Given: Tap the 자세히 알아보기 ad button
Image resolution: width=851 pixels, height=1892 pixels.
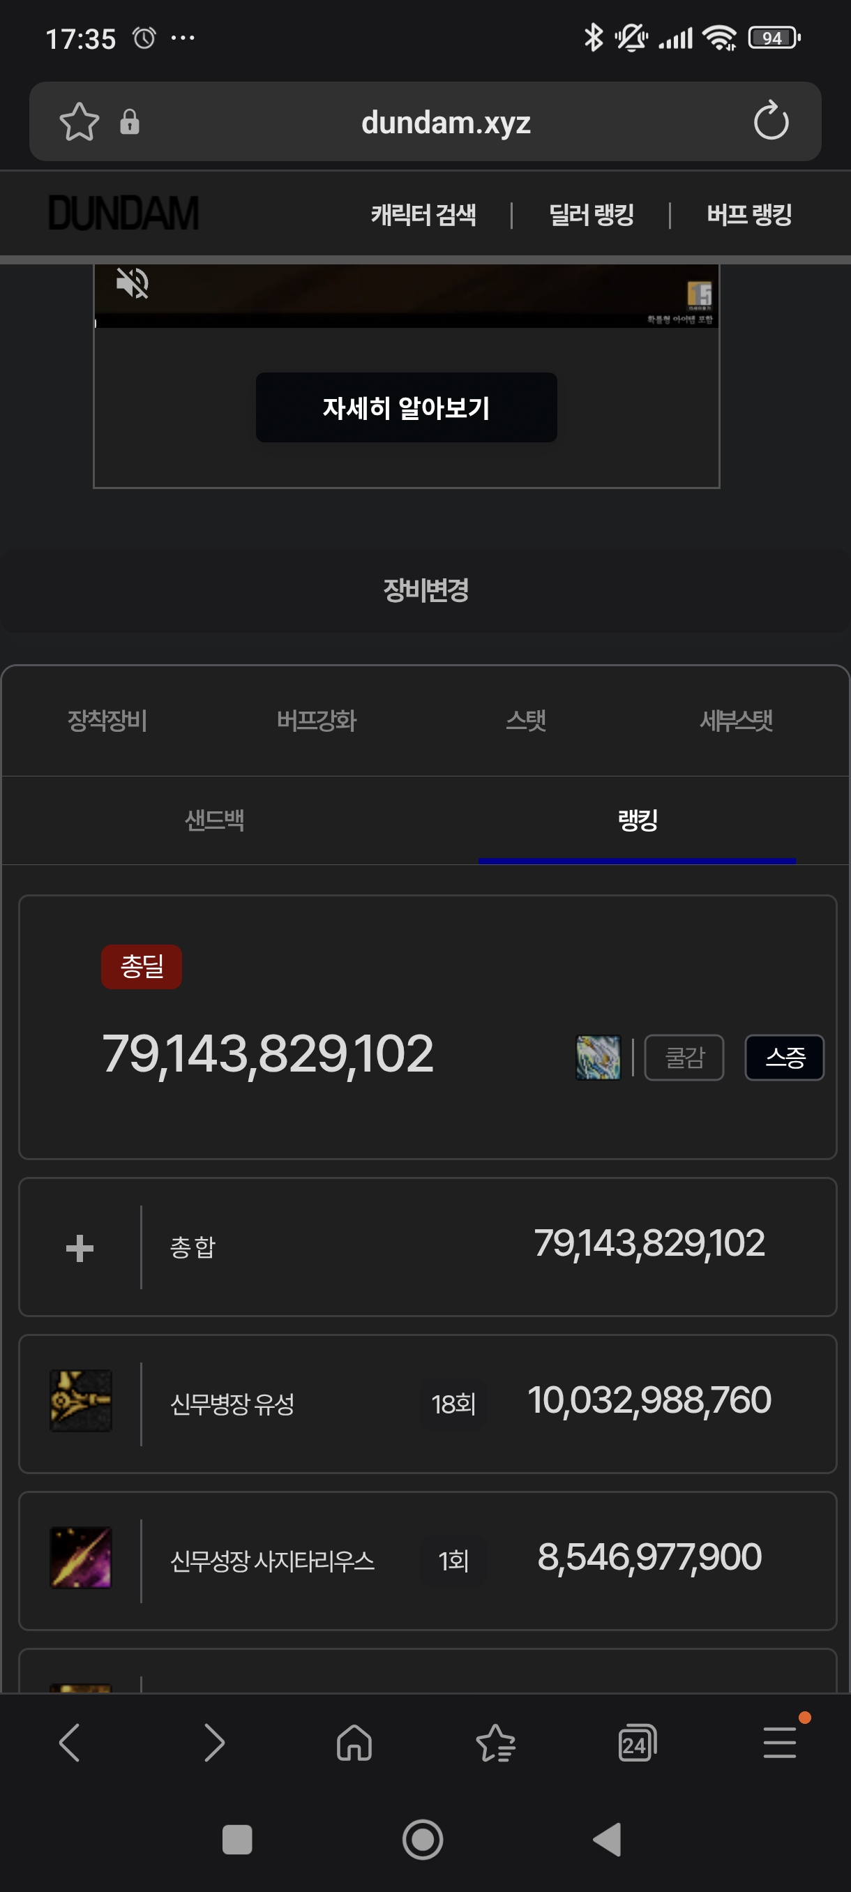Looking at the screenshot, I should point(406,407).
